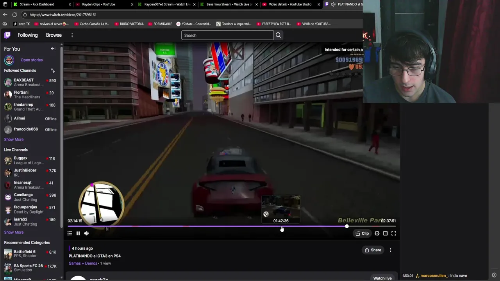The height and width of the screenshot is (281, 500).
Task: Open the tab search icon at tab strip start
Action: (x=5, y=4)
